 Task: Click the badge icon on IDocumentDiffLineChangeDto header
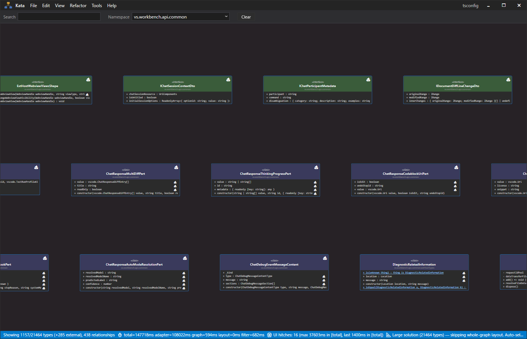coord(508,79)
